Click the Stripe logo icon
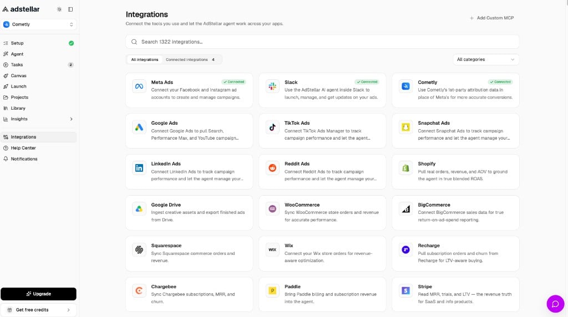Screen dimensions: 568x317 click(x=405, y=290)
